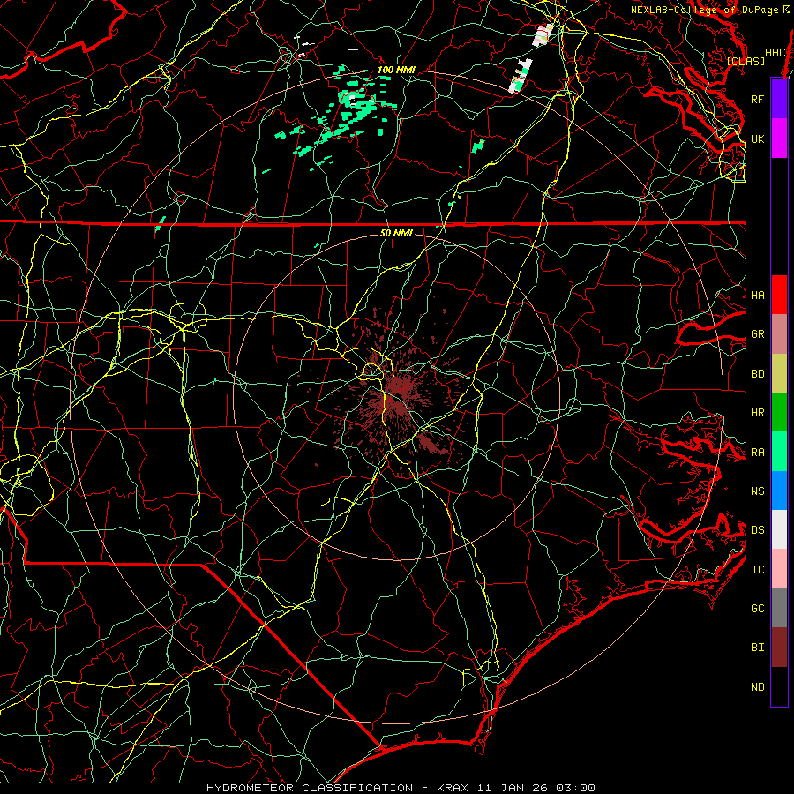Click the 'IC' legend label
794x794 pixels.
click(x=757, y=570)
